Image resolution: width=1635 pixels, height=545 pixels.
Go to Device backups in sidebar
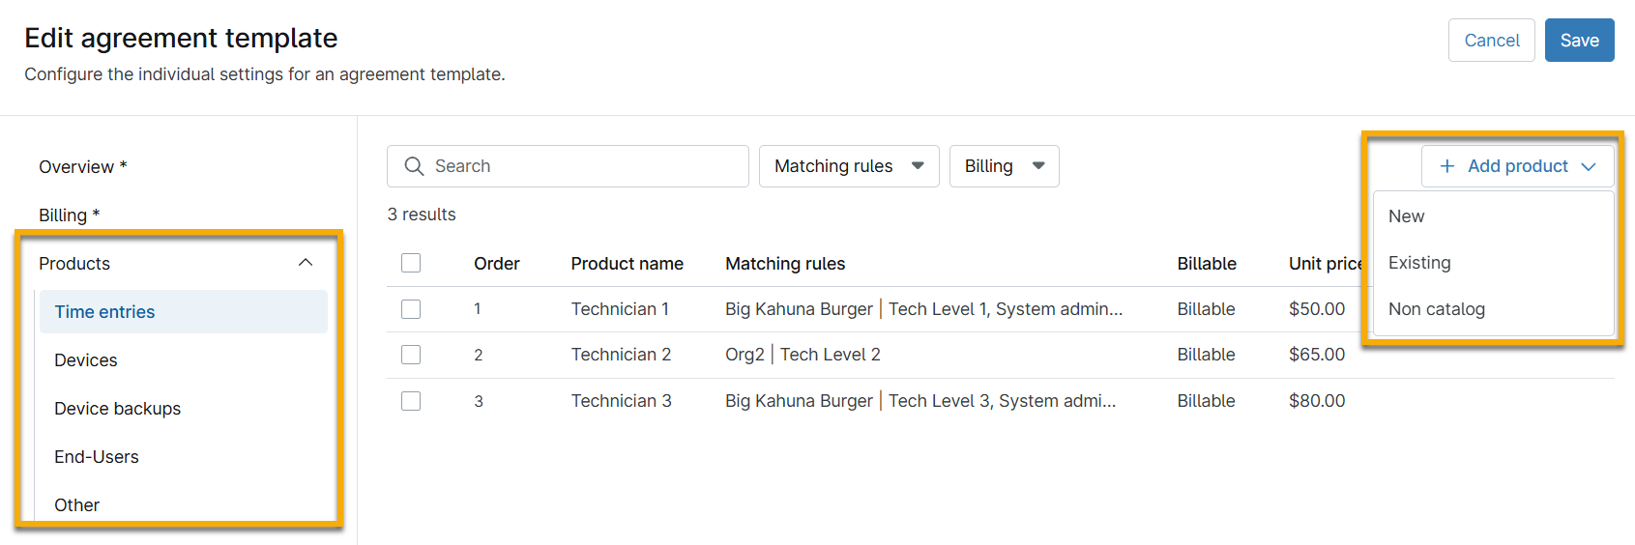pyautogui.click(x=117, y=409)
